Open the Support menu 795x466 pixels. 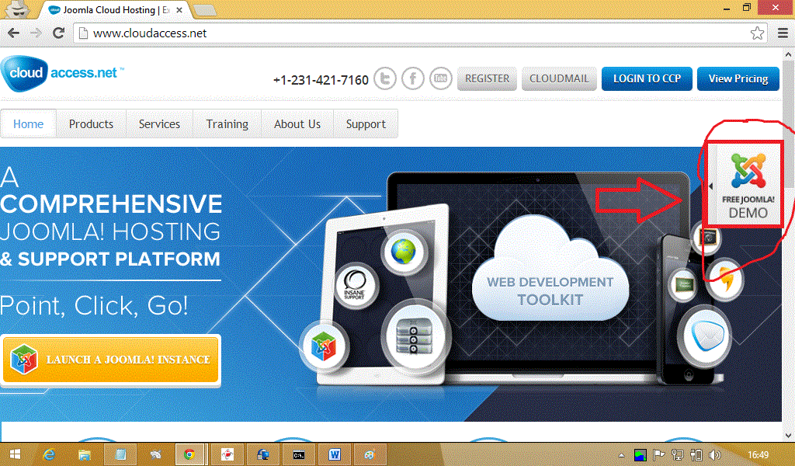coord(366,123)
